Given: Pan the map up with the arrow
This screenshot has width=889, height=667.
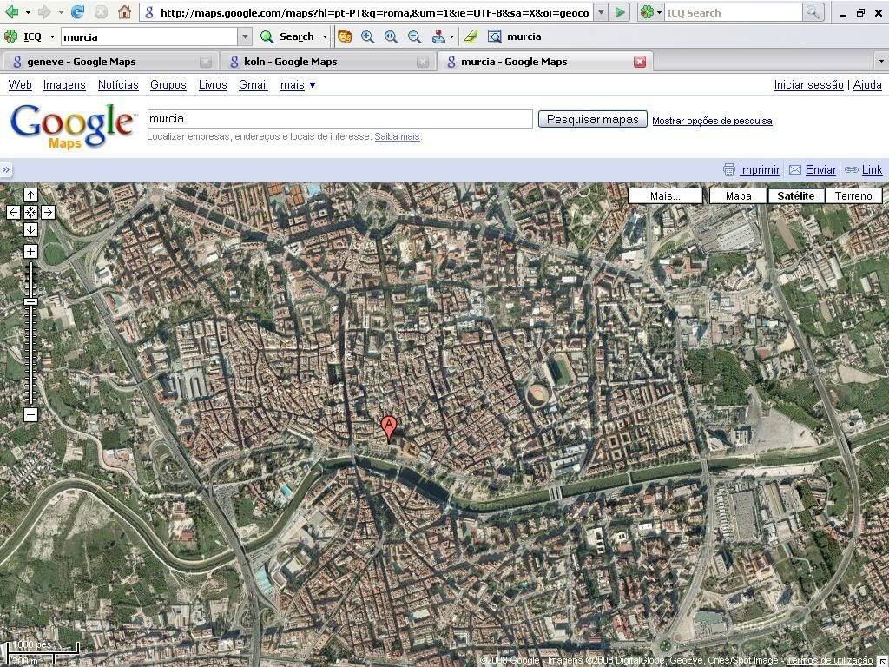Looking at the screenshot, I should 30,195.
